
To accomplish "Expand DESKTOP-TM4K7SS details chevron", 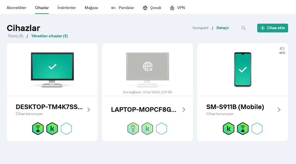I will click(x=89, y=110).
